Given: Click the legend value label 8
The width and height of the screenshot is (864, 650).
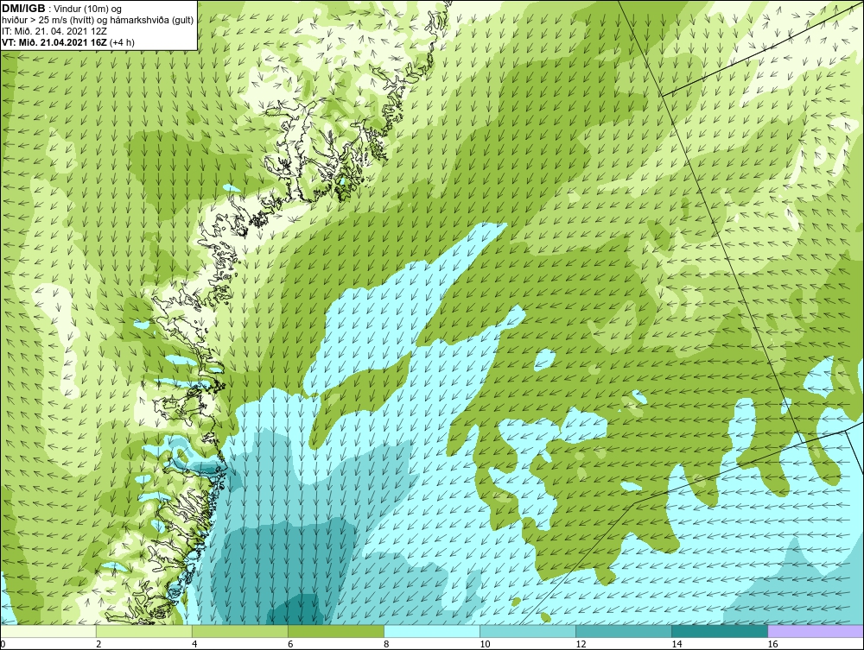Looking at the screenshot, I should click(386, 645).
